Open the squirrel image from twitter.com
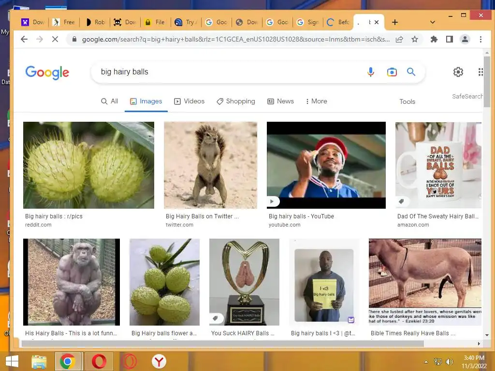 coord(211,165)
